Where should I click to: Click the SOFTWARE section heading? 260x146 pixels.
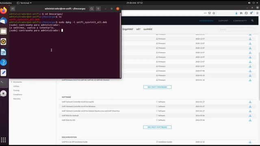pyautogui.click(x=66, y=97)
